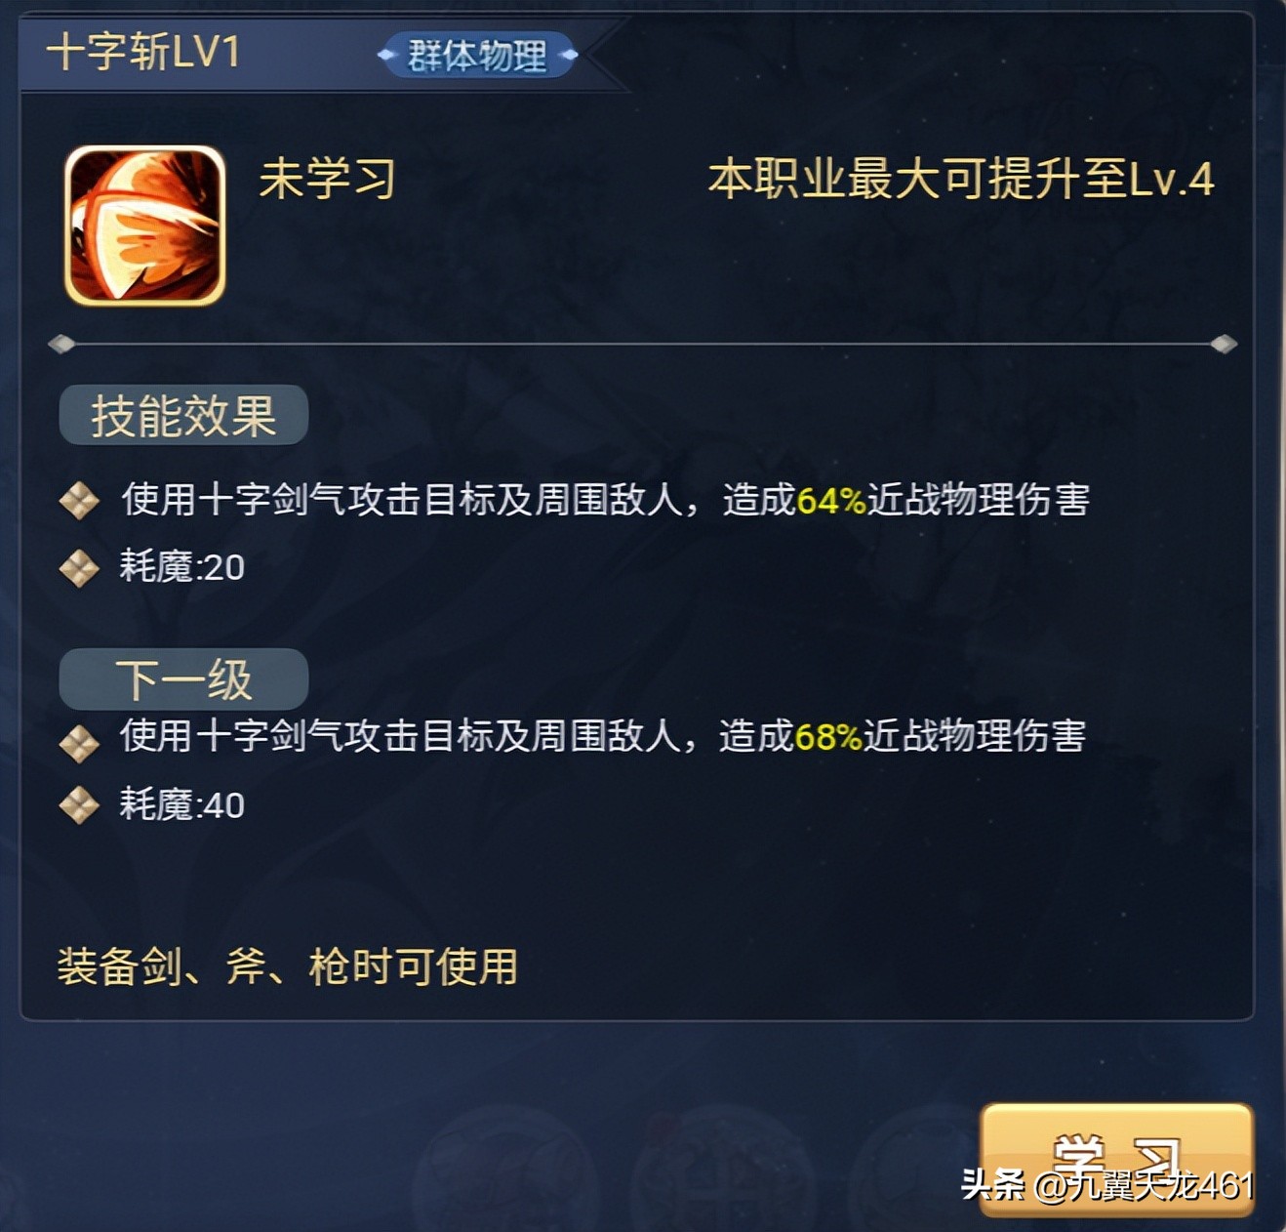Image resolution: width=1286 pixels, height=1232 pixels.
Task: Click the 耗魔:20 current mana cost
Action: coord(181,567)
